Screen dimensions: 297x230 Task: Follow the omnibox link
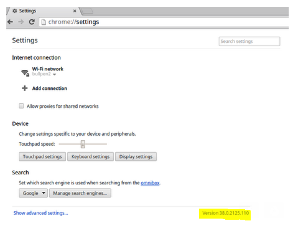150,183
